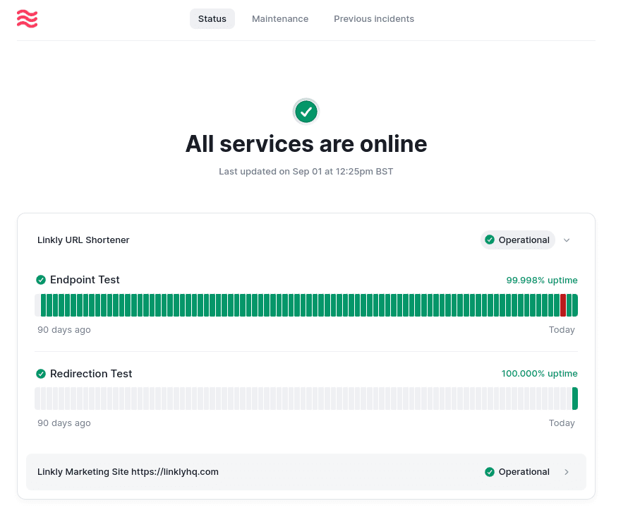Click the pink wave logo icon
The image size is (628, 513).
pyautogui.click(x=28, y=19)
